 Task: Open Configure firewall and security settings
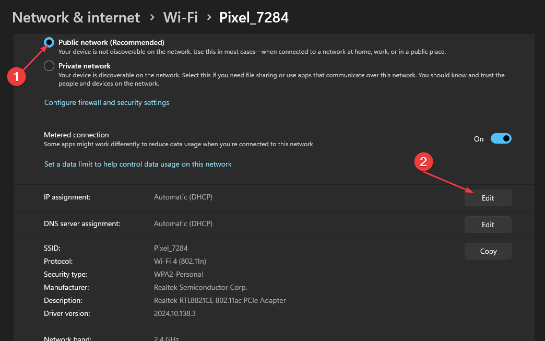coord(106,102)
